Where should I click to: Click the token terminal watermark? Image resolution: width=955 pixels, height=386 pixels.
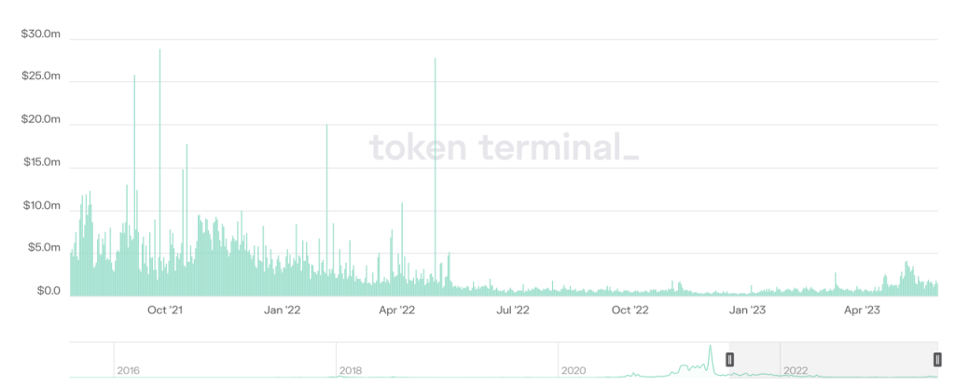tap(504, 147)
